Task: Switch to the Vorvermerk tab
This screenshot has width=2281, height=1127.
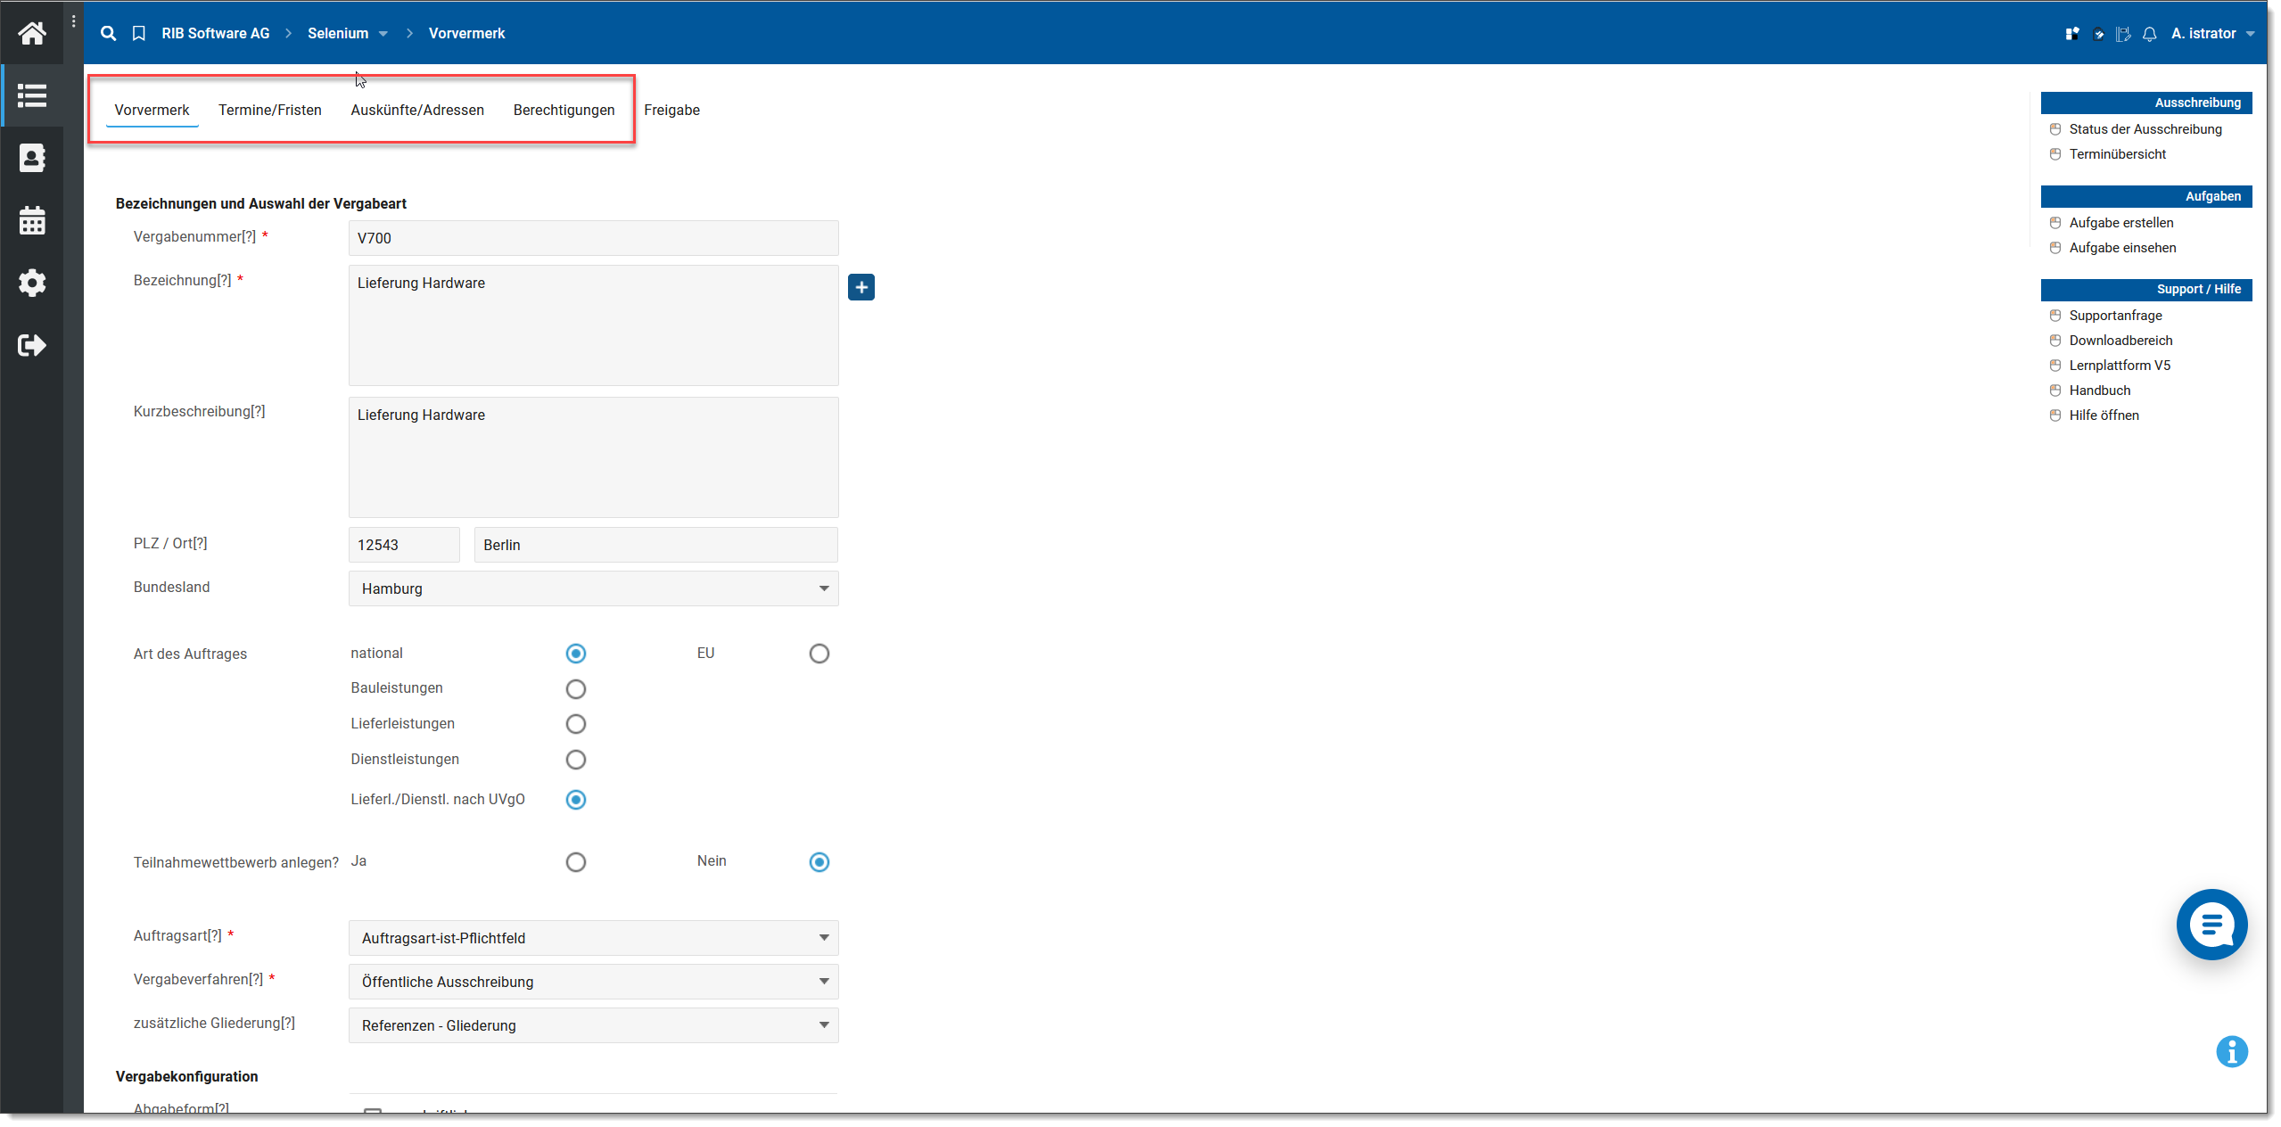Action: click(x=152, y=110)
